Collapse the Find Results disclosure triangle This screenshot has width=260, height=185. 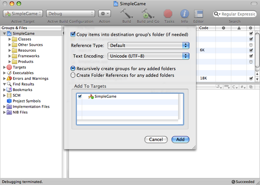(x=4, y=84)
